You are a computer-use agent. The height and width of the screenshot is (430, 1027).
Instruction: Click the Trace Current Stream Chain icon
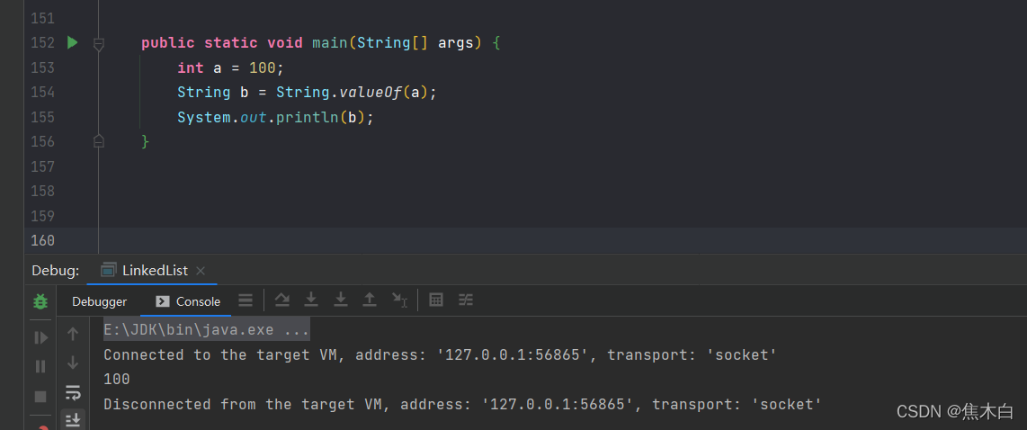[466, 300]
